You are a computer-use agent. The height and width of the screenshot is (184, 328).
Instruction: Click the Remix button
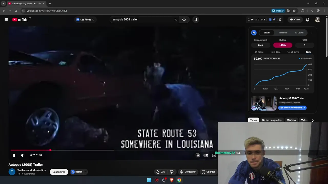pos(77,172)
